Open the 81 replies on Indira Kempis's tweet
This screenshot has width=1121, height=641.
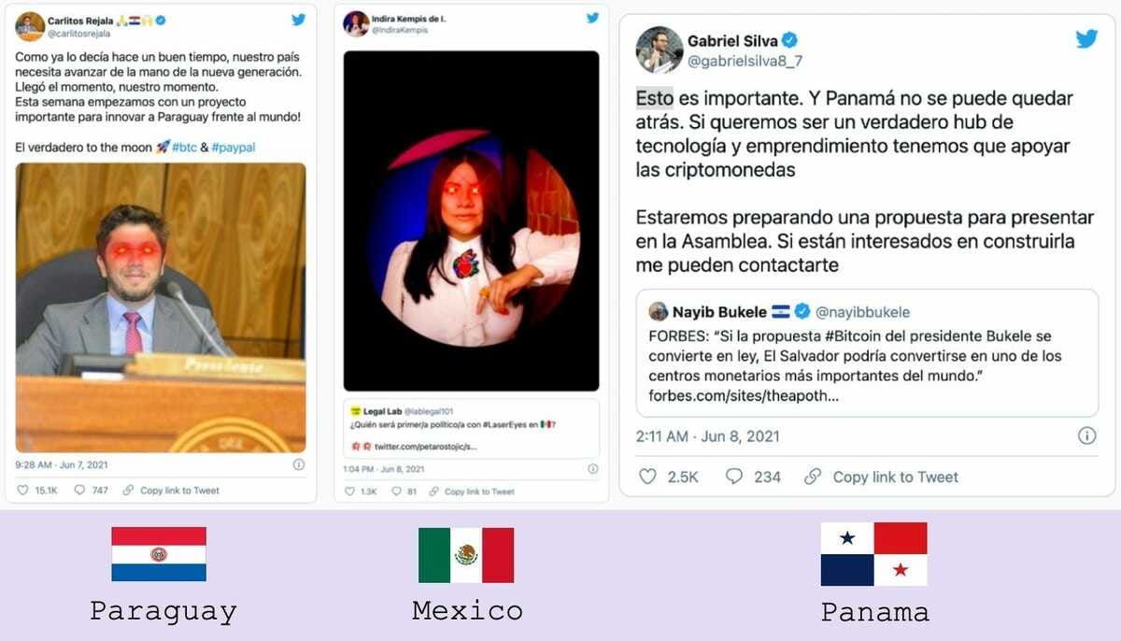404,491
